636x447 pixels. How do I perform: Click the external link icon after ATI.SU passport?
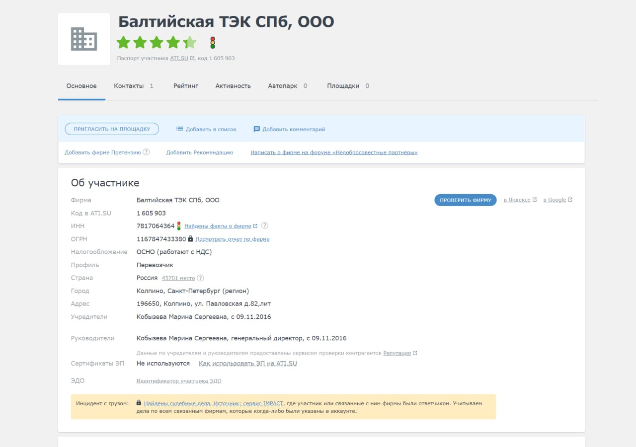[x=192, y=58]
